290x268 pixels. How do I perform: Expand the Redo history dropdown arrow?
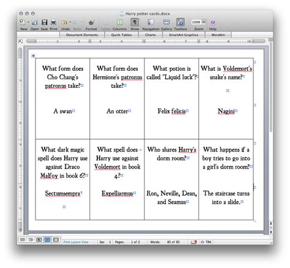tap(82, 22)
